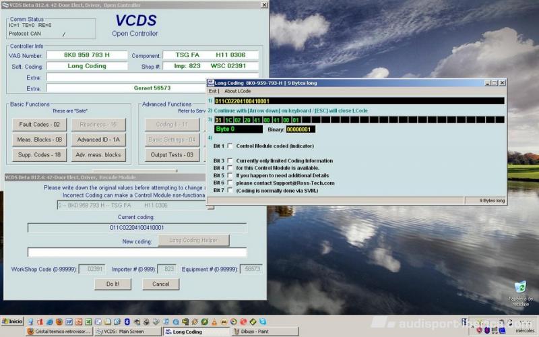Open Microsoft Word from quick launch
Screen dimensions: 539x337
coord(69,322)
